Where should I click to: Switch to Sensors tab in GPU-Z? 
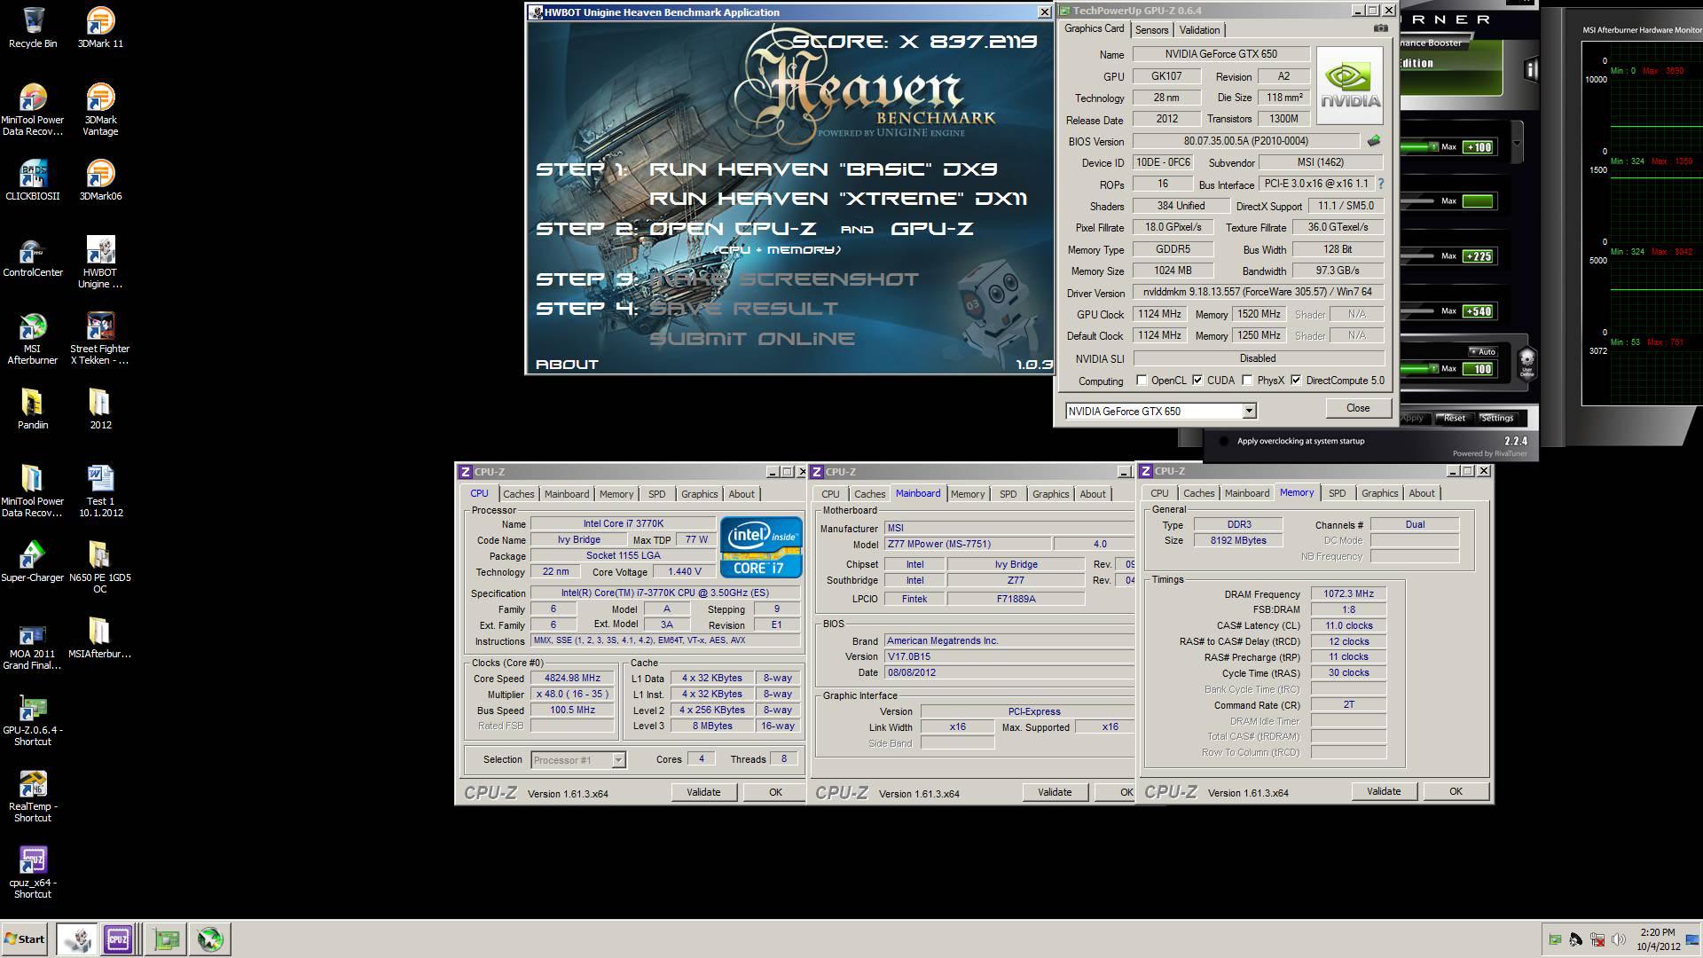coord(1151,30)
